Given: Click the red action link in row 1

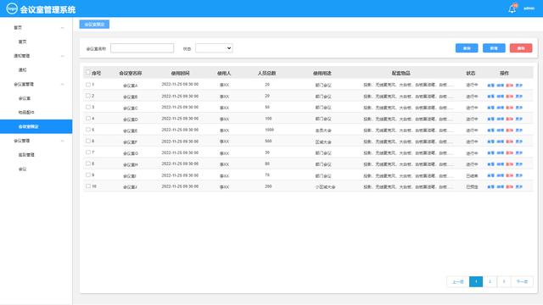Looking at the screenshot, I should click(x=509, y=85).
